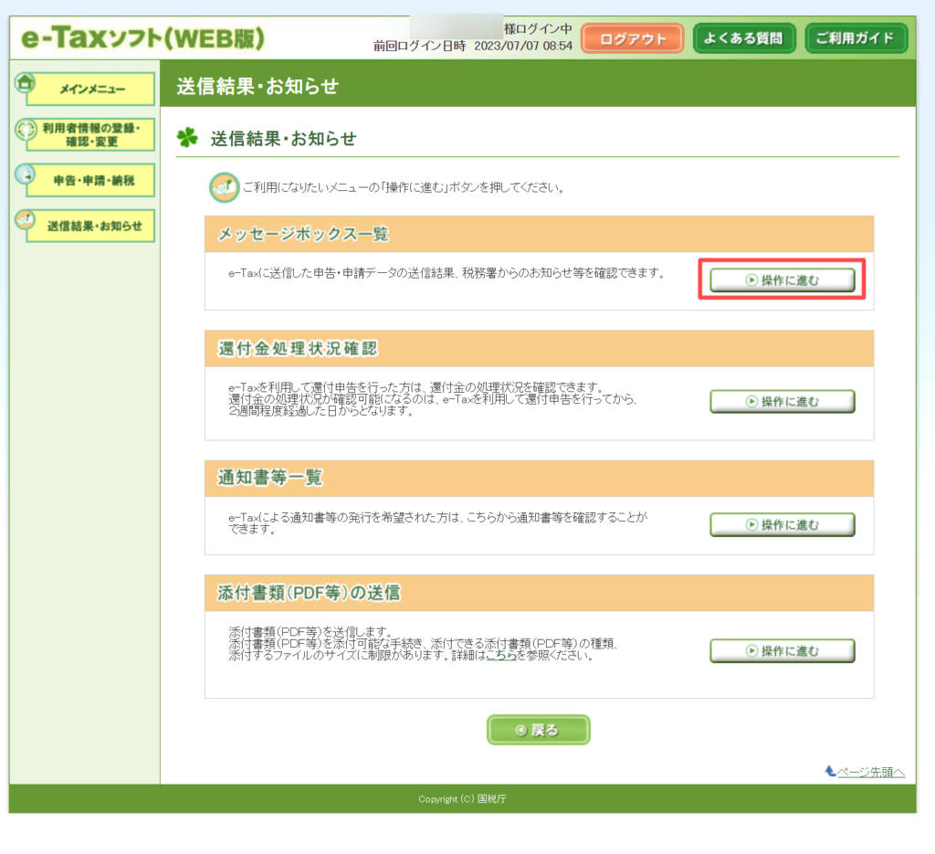Open よくある質問 page
Viewport: 935px width, 854px height.
[x=743, y=38]
